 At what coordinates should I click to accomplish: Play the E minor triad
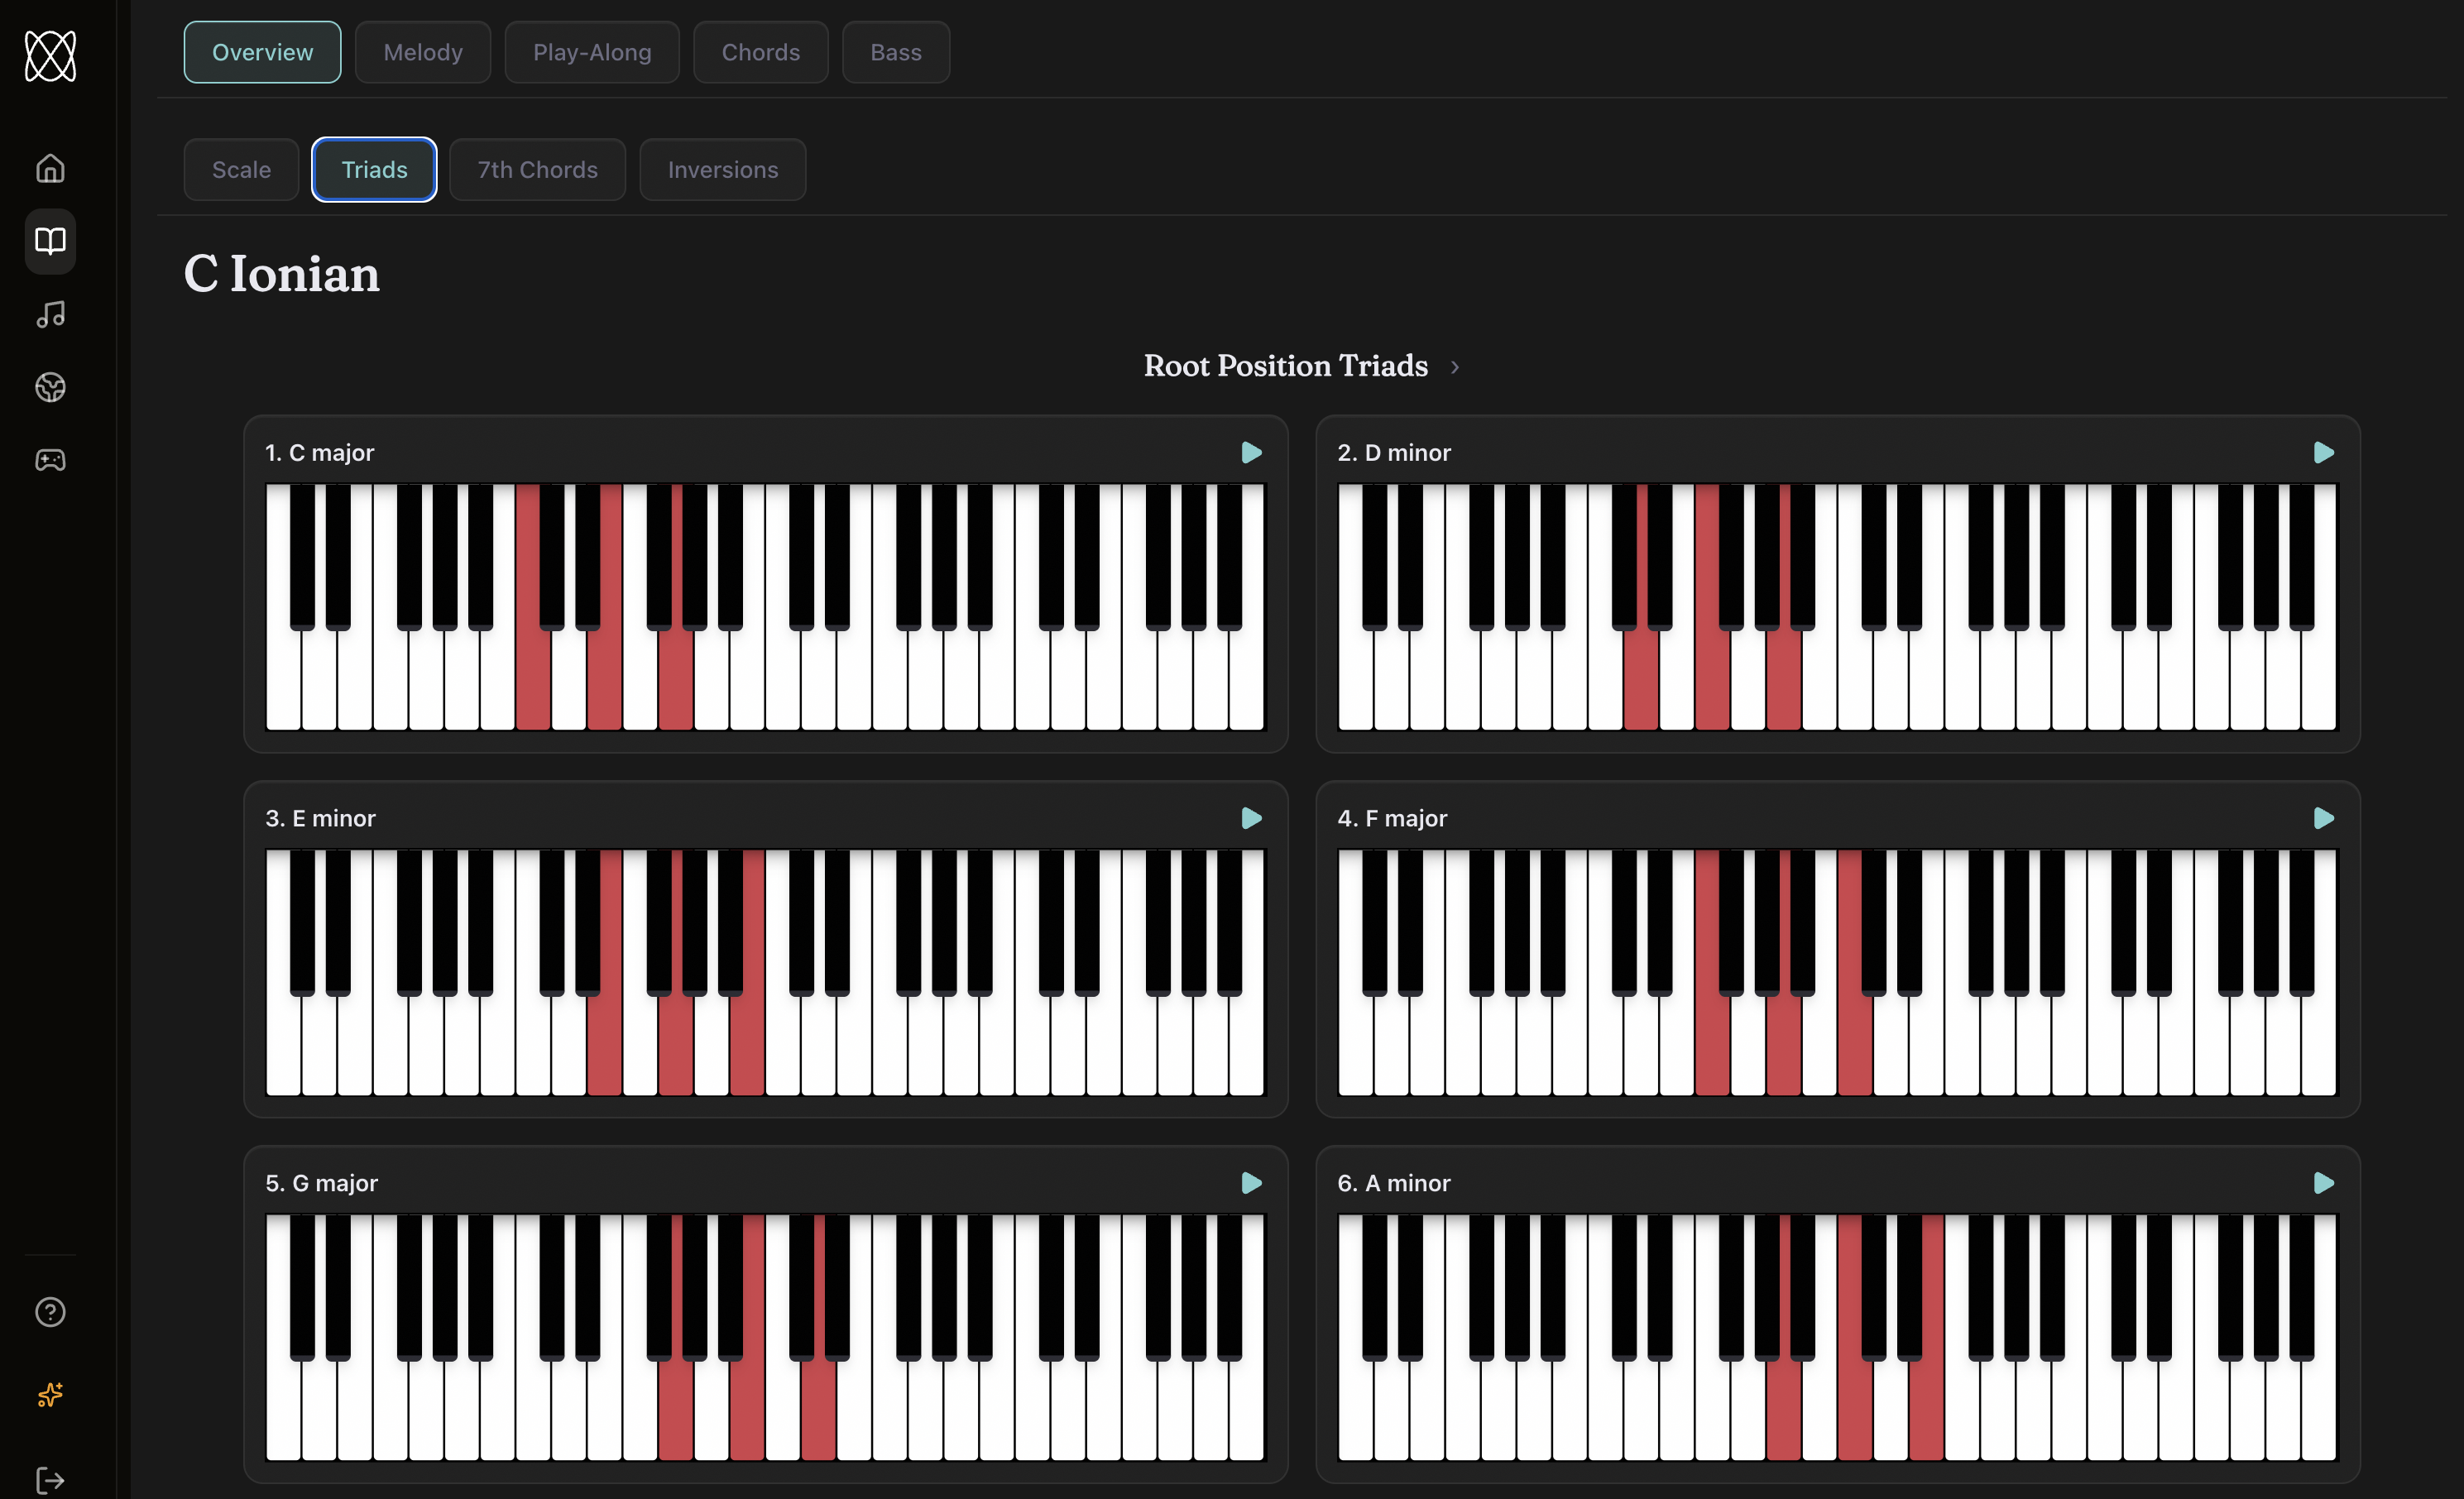1251,818
